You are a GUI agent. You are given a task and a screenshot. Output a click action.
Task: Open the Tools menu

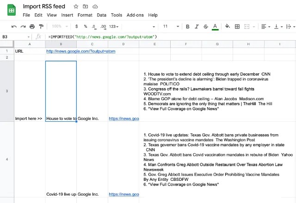117,15
